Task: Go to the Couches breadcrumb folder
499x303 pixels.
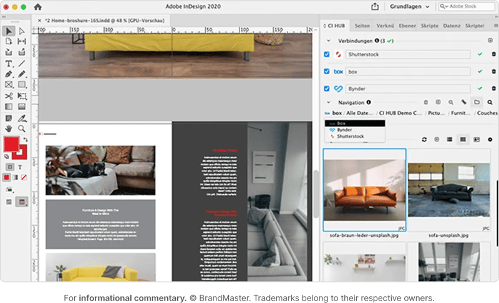Action: pyautogui.click(x=487, y=113)
